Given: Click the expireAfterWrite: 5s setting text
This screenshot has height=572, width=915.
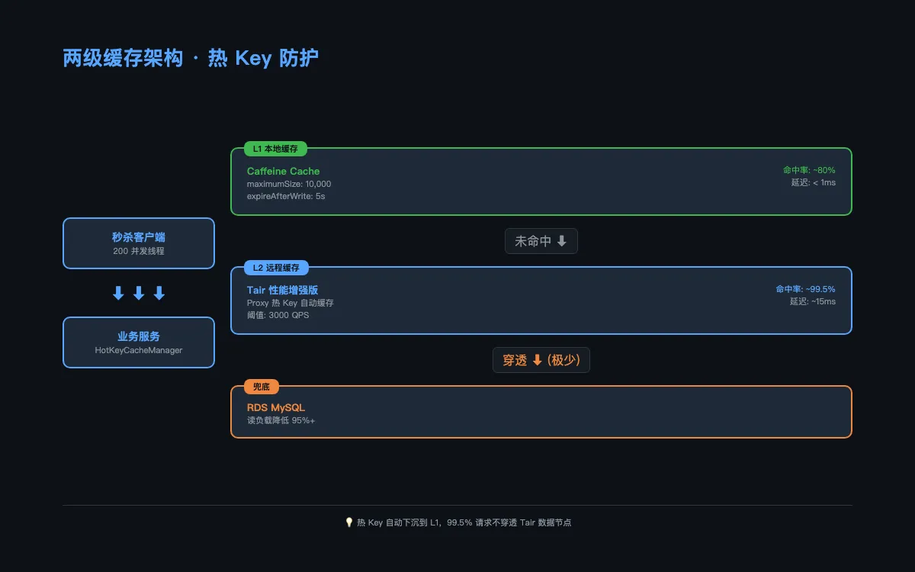Looking at the screenshot, I should [286, 196].
